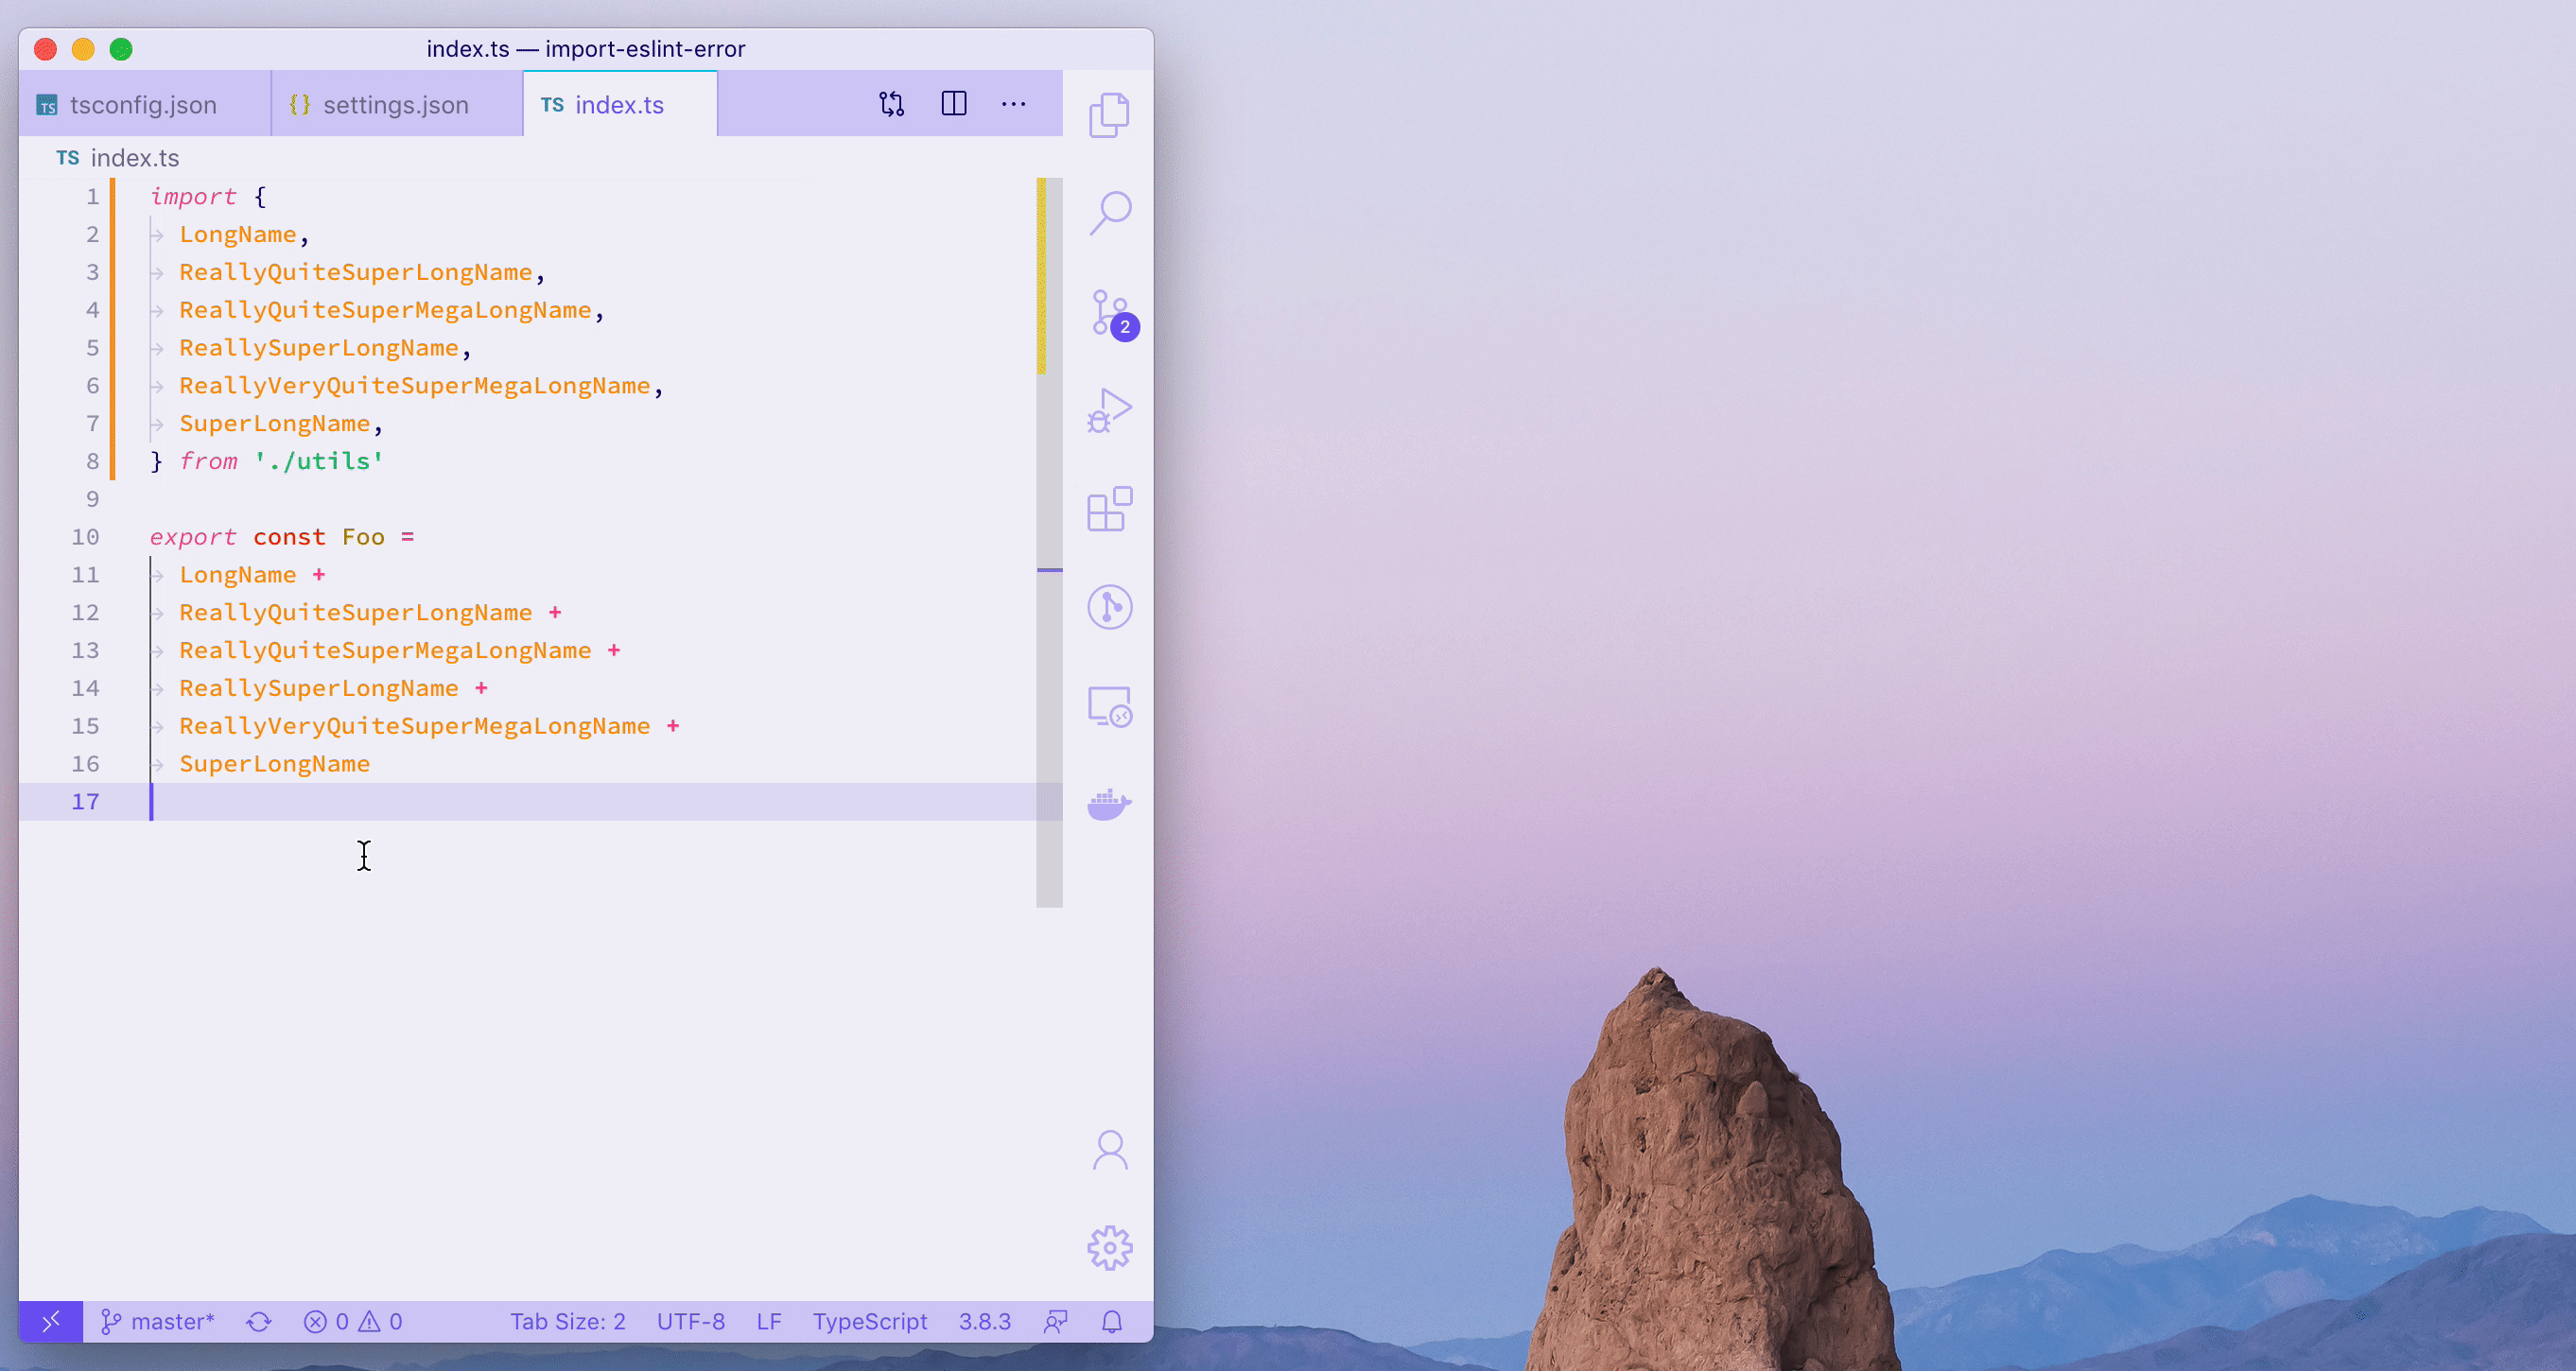Switch to the tsconfig.json tab
This screenshot has width=2576, height=1371.
pos(144,104)
